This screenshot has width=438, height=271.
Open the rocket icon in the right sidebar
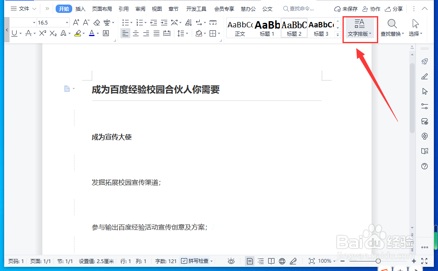click(x=425, y=61)
